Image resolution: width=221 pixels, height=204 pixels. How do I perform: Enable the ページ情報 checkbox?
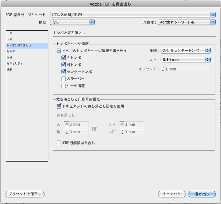click(64, 86)
